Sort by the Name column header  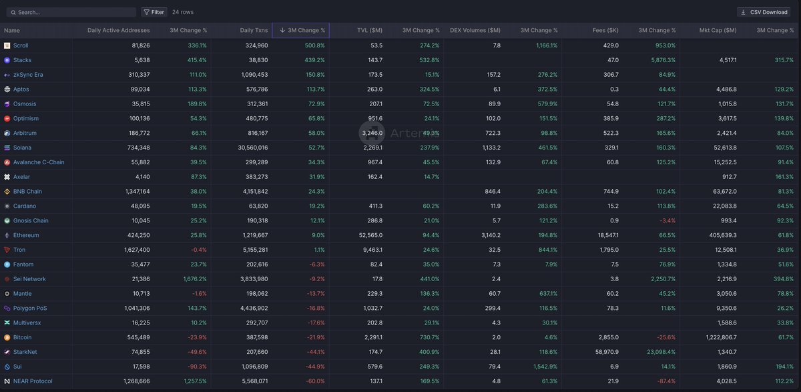[12, 30]
